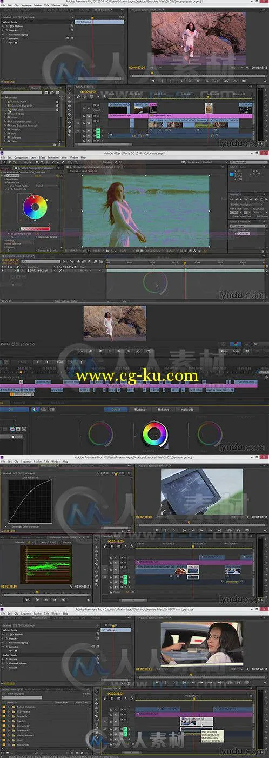Click control point on Luma Waveform curve
The height and width of the screenshot is (758, 269).
[31, 491]
